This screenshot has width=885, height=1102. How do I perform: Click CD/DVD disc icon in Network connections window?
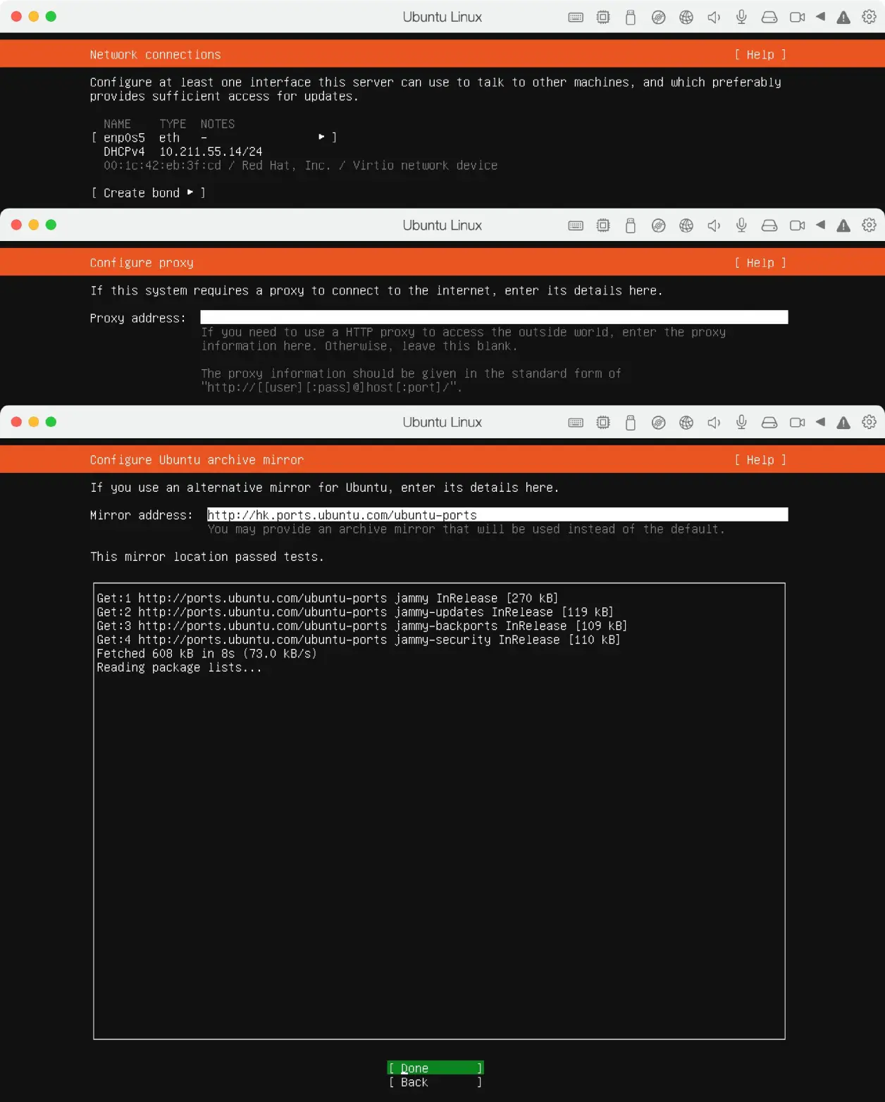point(658,18)
